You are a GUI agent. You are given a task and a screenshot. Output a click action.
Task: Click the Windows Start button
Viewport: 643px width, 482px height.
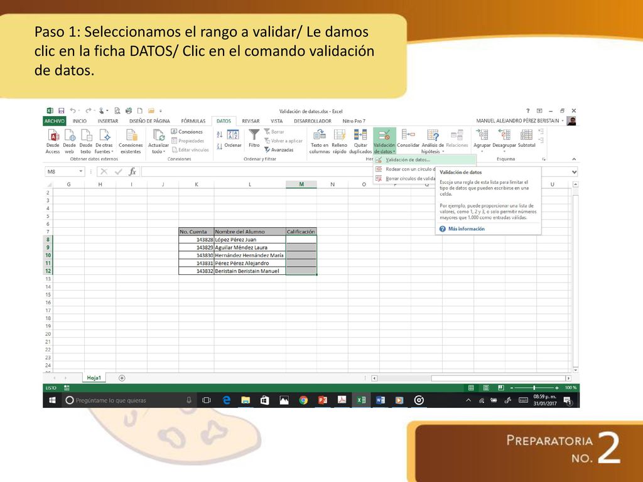tap(52, 400)
